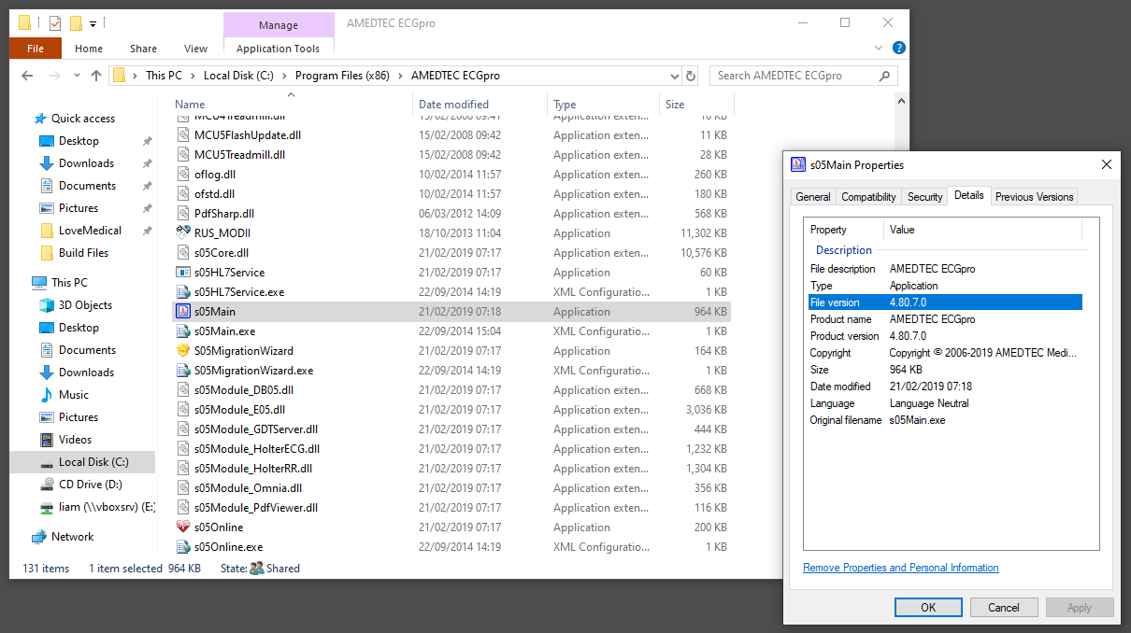Viewport: 1131px width, 633px height.
Task: Select the S05MigrationWizard application icon
Action: pos(183,351)
